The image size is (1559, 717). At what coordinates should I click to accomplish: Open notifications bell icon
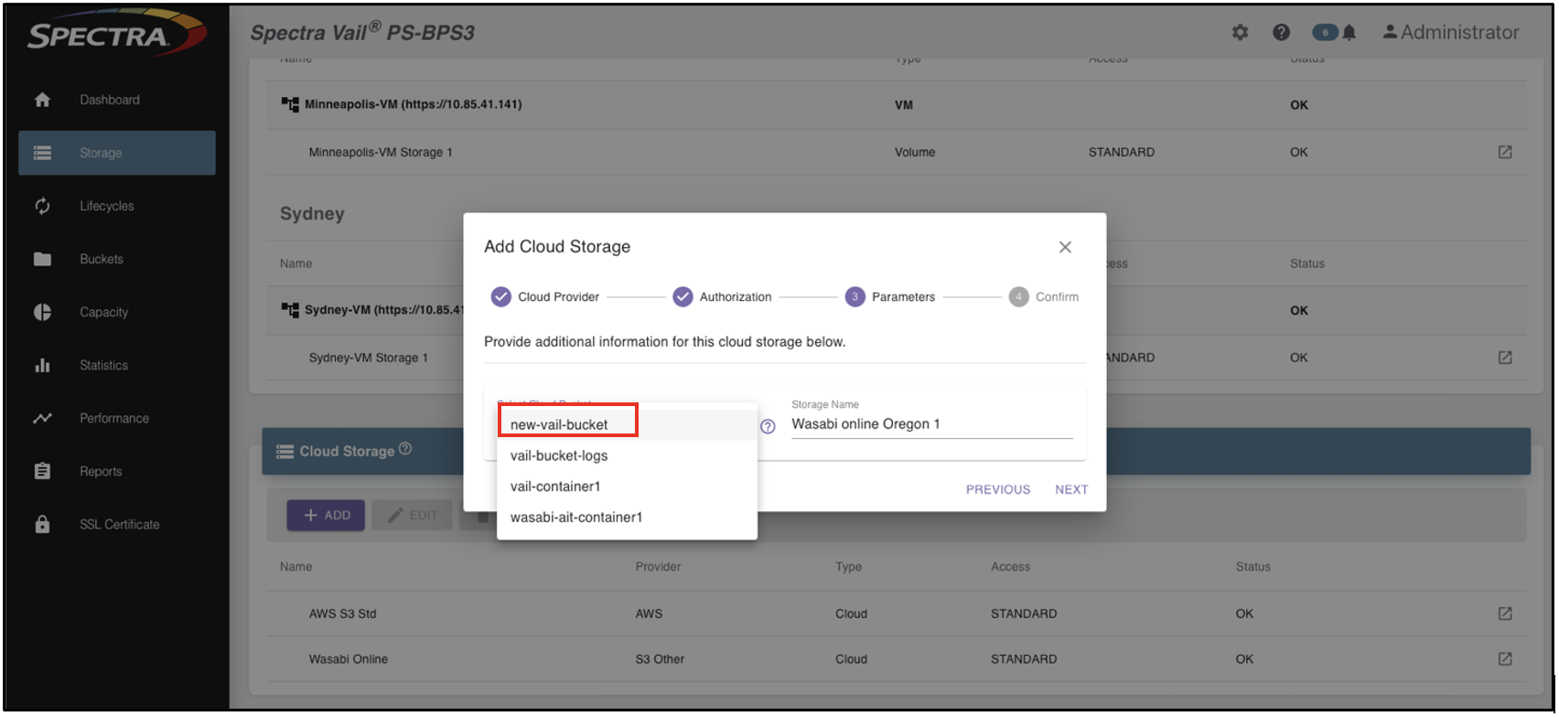pos(1349,33)
